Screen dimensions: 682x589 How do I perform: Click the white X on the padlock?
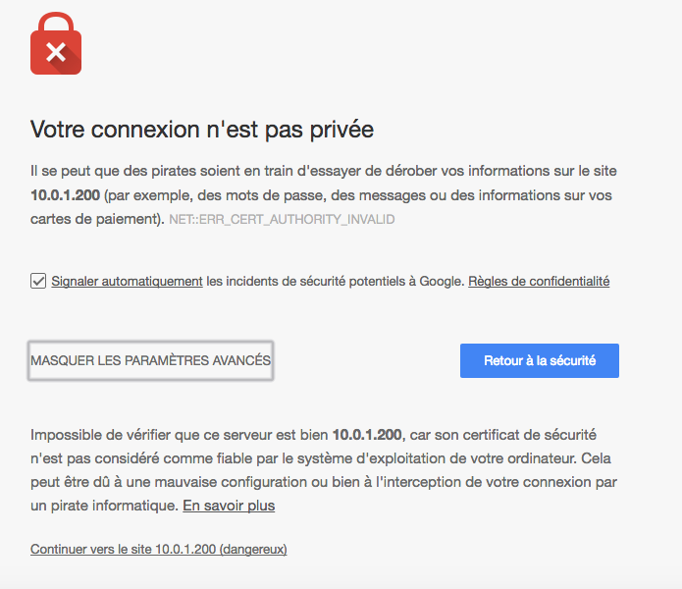click(56, 51)
